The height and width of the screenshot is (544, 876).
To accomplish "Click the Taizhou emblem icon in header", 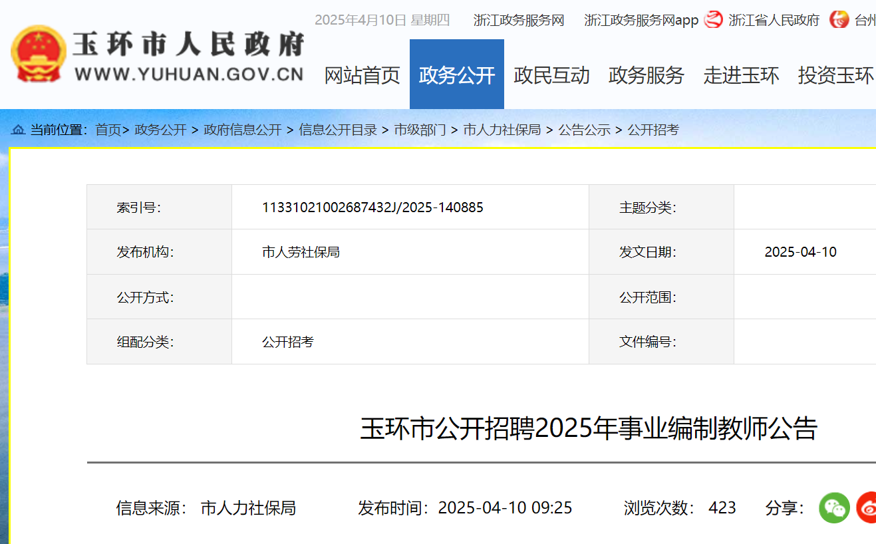I will pos(839,20).
